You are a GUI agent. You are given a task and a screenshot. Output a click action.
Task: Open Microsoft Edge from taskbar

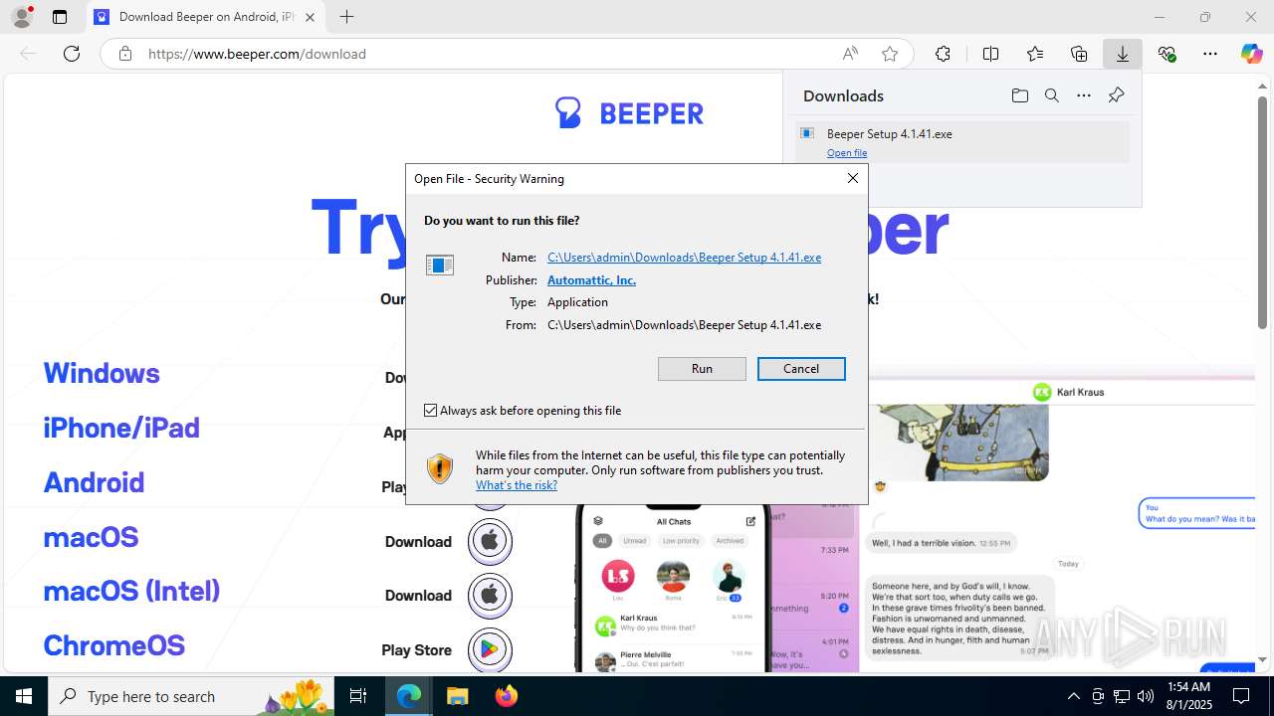tap(409, 696)
